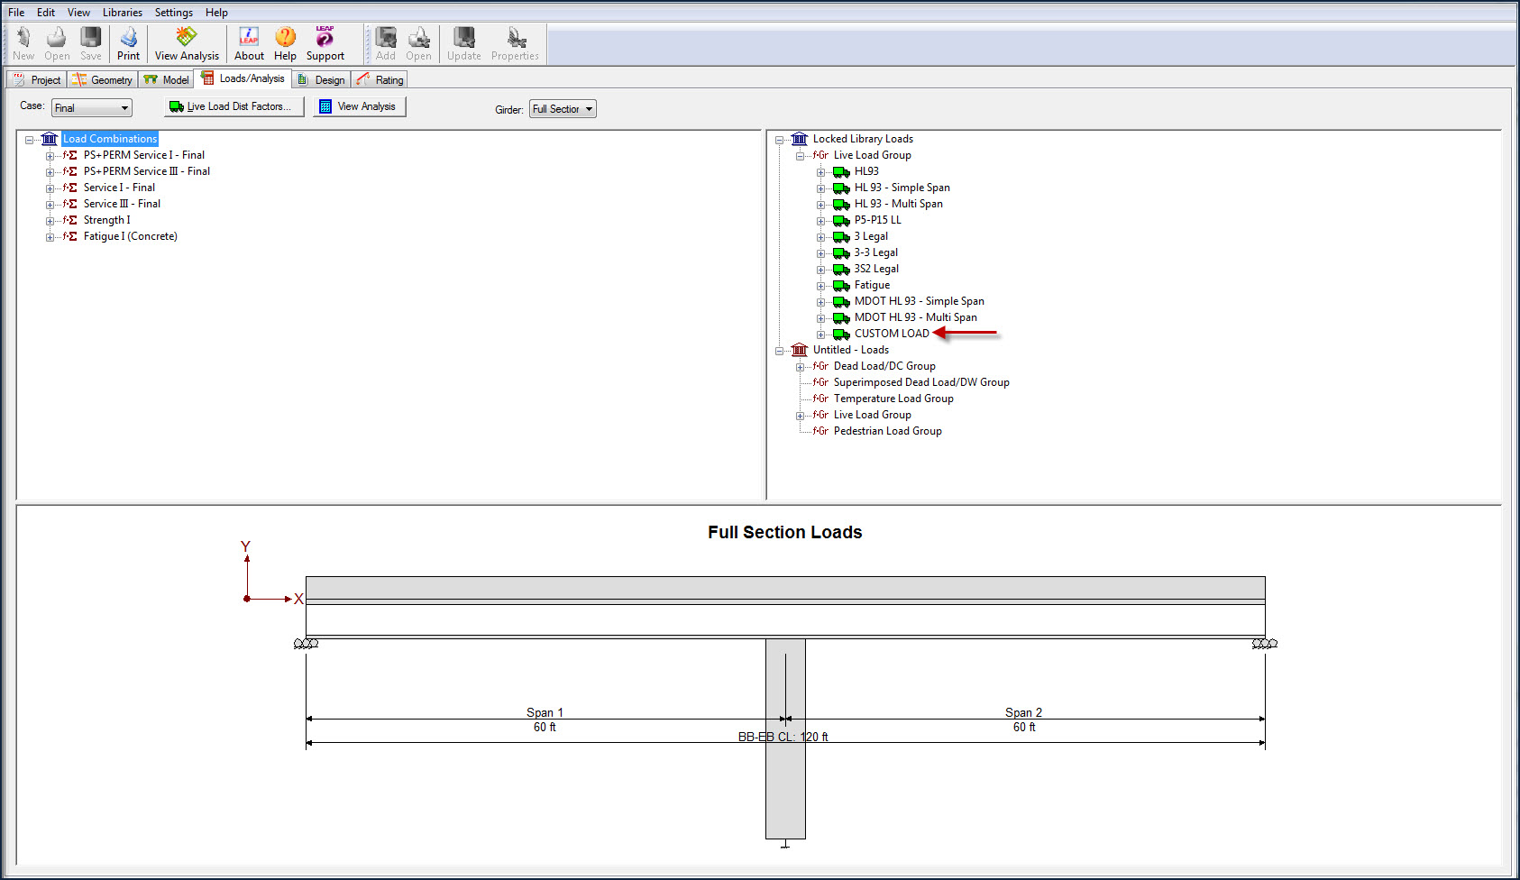Image resolution: width=1520 pixels, height=880 pixels.
Task: Click the Span 1 dimension label
Action: point(545,712)
